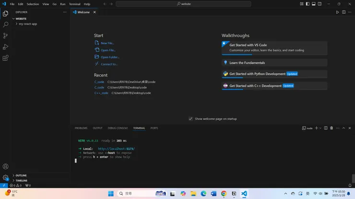Screen dimensions: 355x199
Task: Switch to DEBUG CONSOLE tab
Action: [x=118, y=128]
